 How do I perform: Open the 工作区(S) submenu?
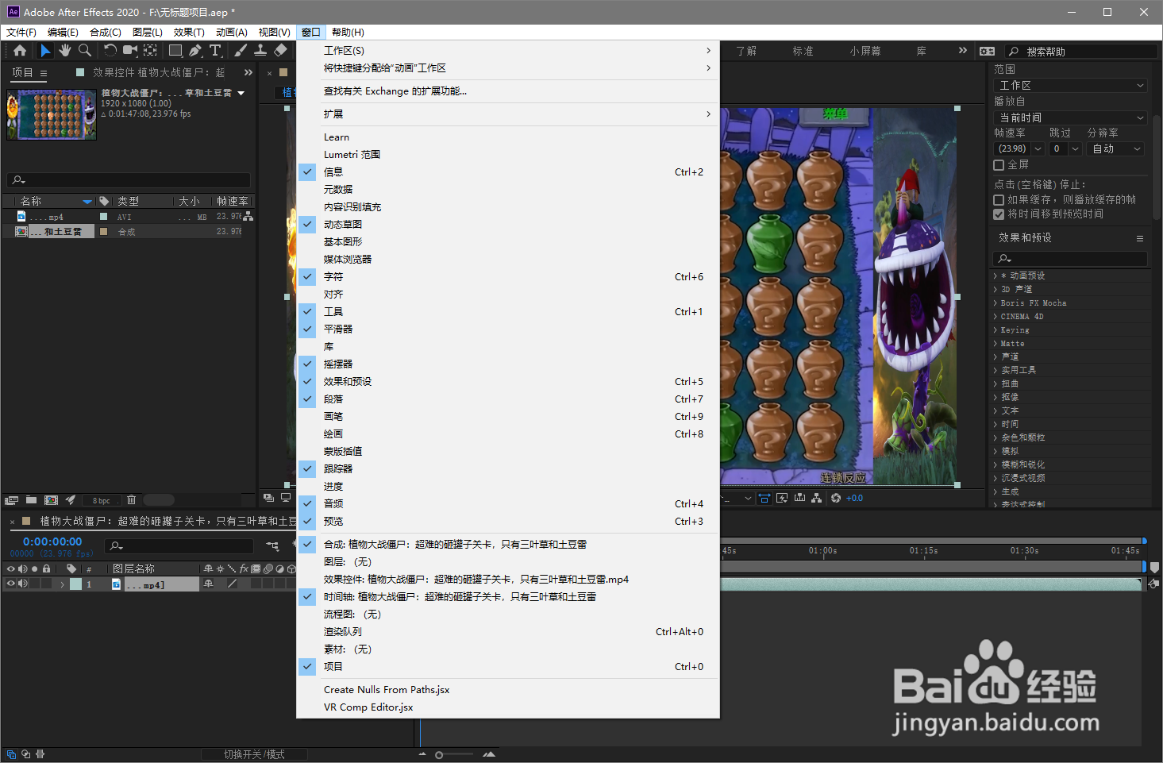coord(508,50)
